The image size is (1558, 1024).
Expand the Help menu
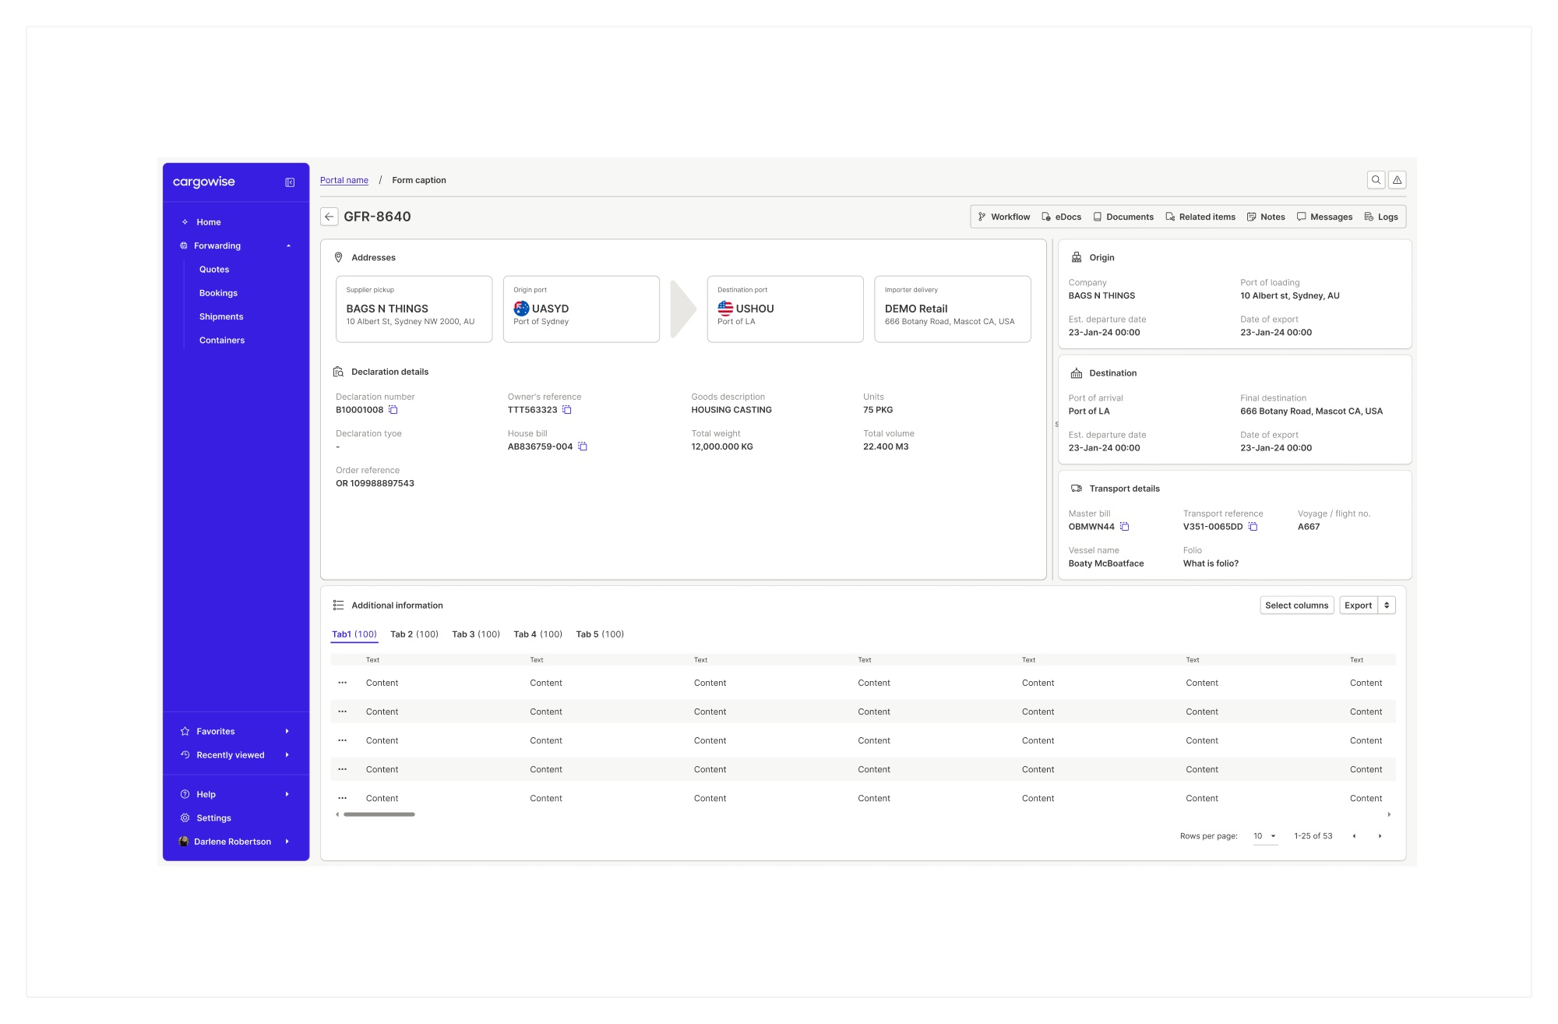pos(287,794)
